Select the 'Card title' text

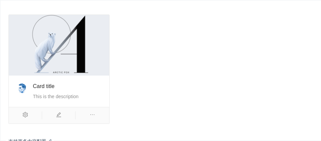tap(43, 86)
